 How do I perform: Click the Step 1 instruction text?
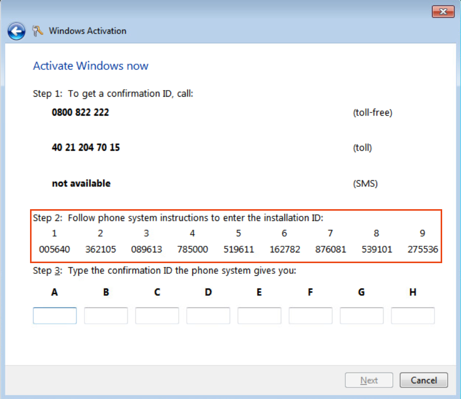point(113,94)
